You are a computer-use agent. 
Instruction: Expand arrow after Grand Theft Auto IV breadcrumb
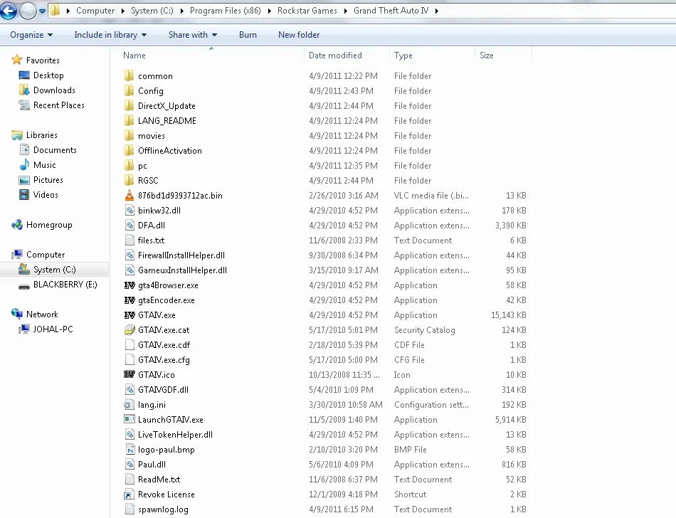pos(437,11)
